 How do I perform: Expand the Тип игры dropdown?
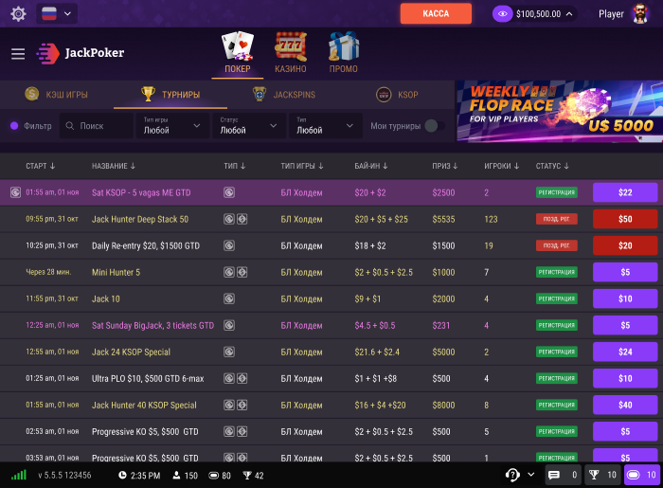pyautogui.click(x=172, y=126)
